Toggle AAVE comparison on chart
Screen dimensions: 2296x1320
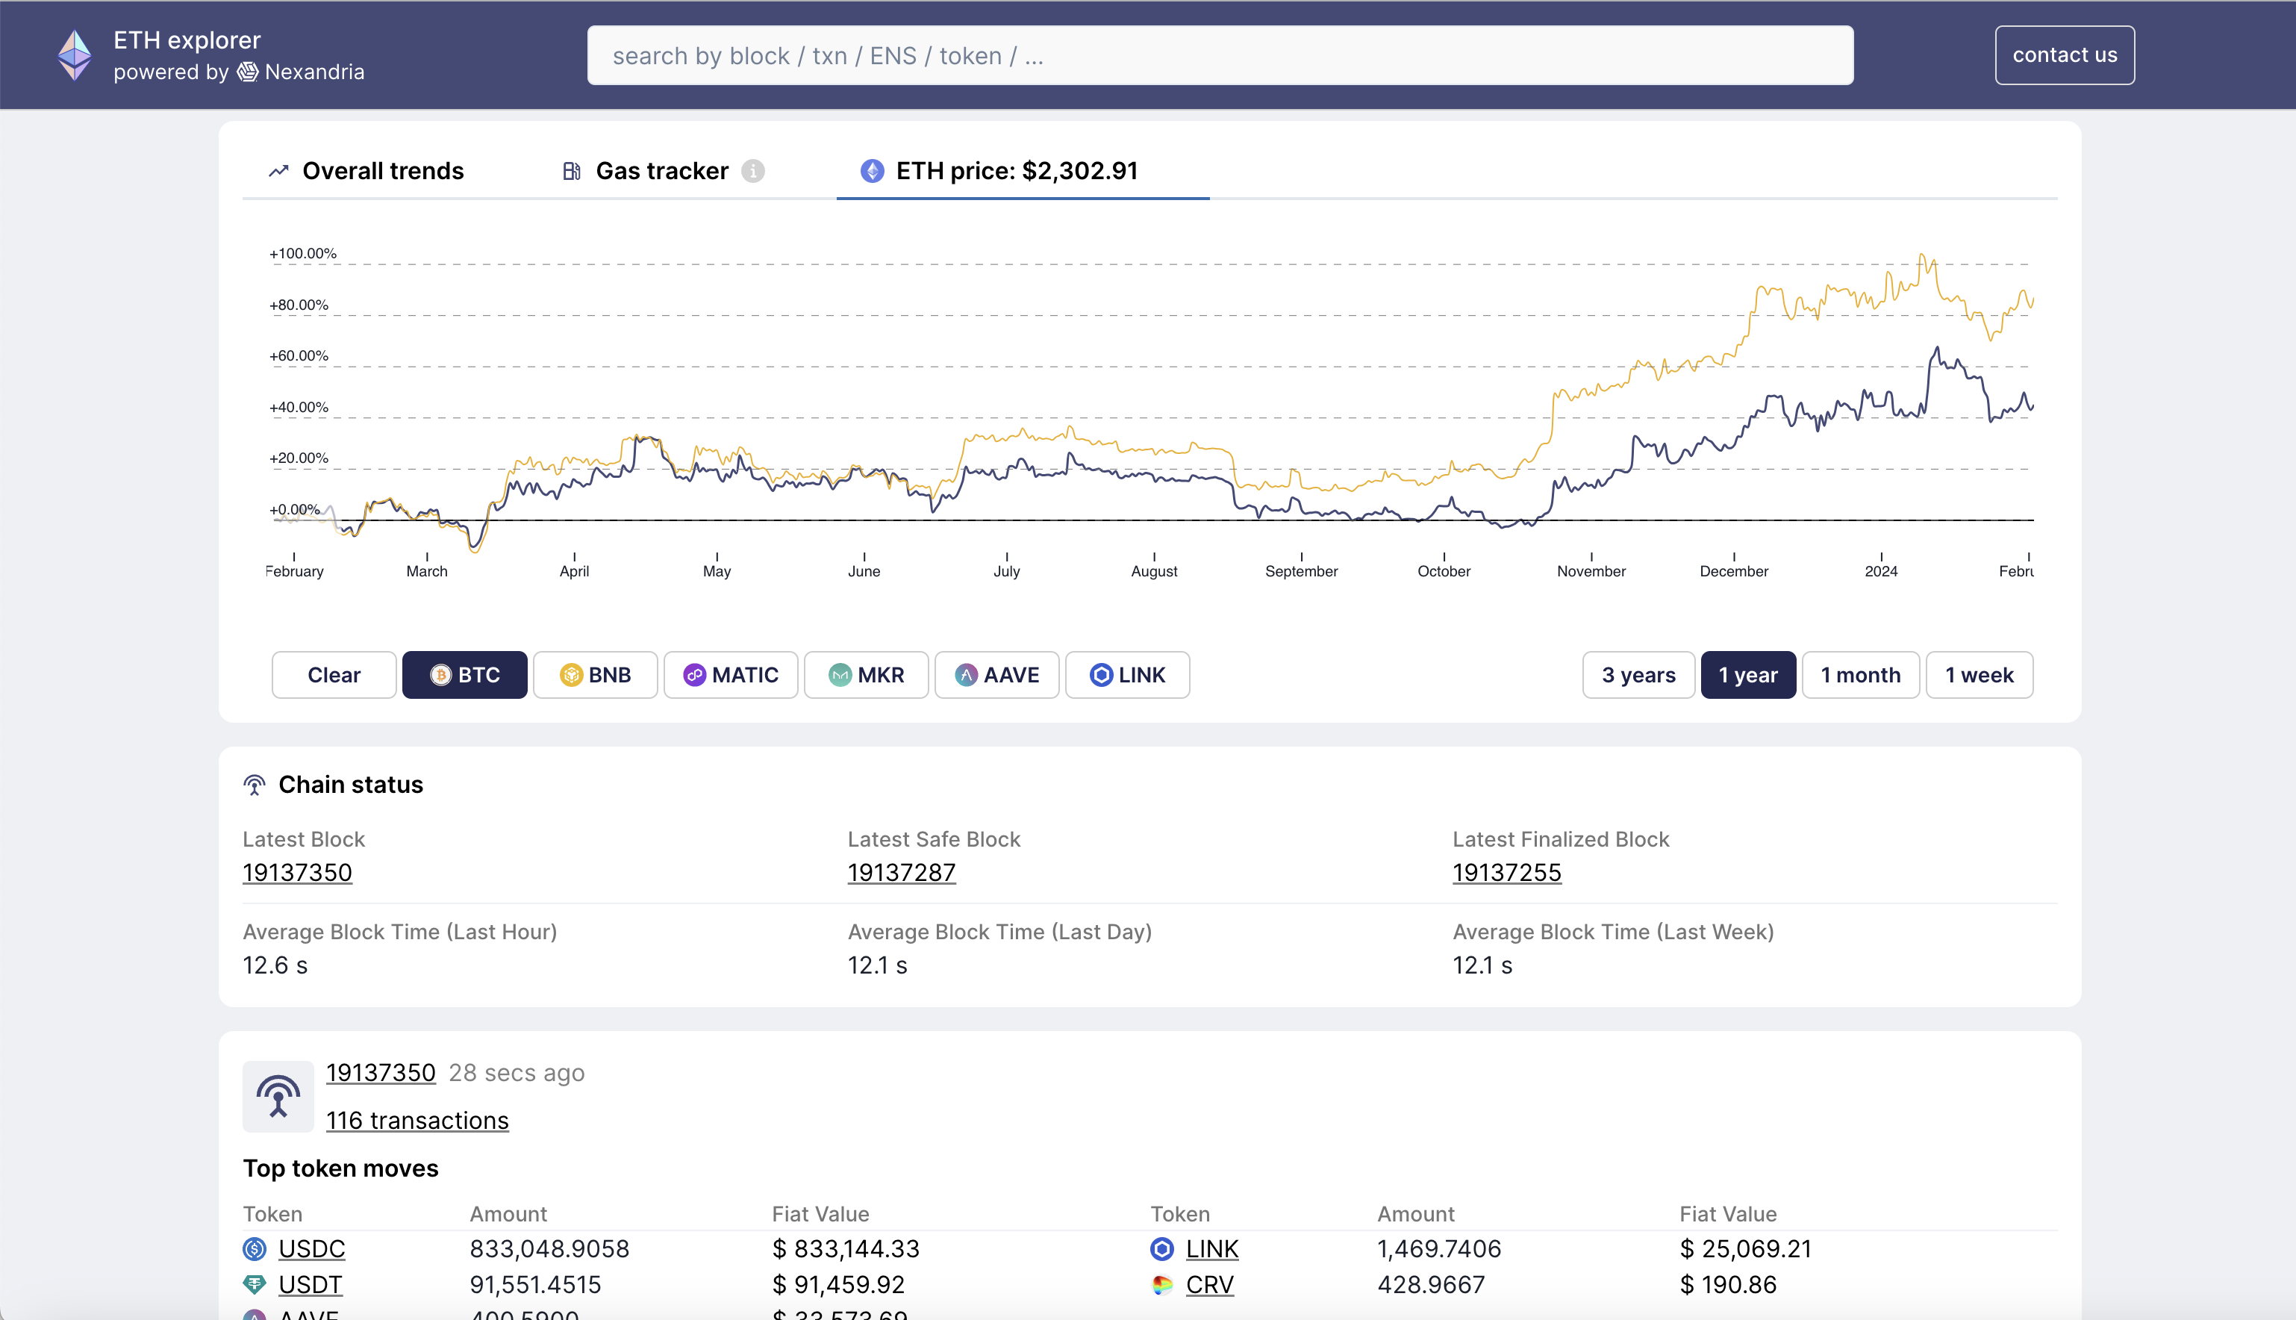click(996, 674)
